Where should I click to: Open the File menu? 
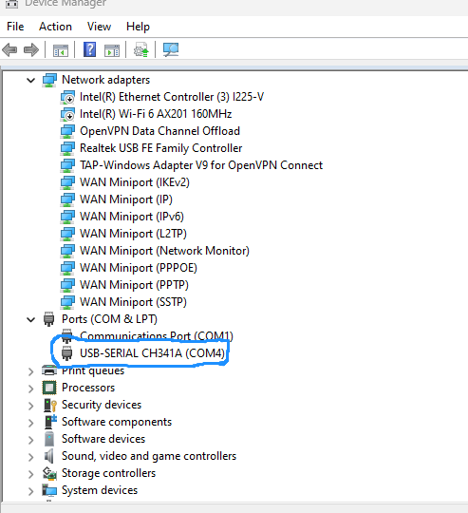coord(15,27)
